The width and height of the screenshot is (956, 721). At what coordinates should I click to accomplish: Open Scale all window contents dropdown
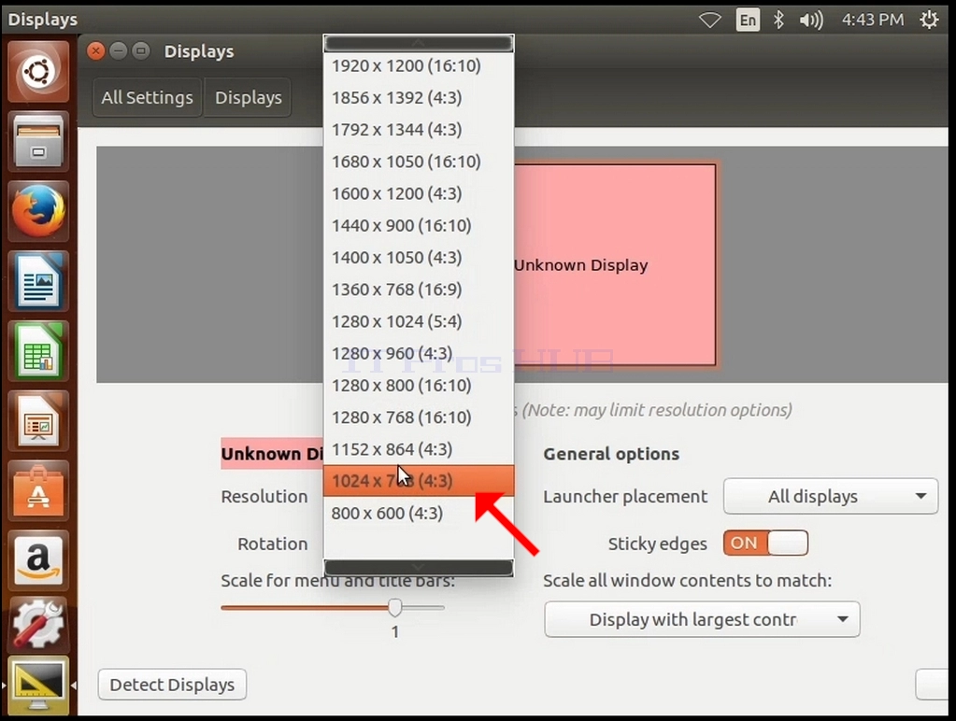click(x=702, y=619)
